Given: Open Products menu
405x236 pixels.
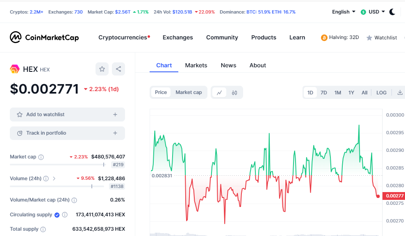Looking at the screenshot, I should tap(264, 37).
